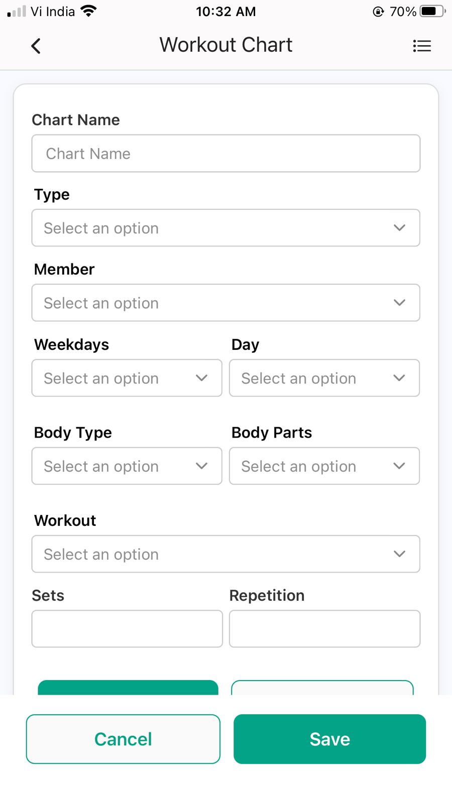Open the Type dropdown
Screen dimensions: 452x803
pyautogui.click(x=226, y=228)
